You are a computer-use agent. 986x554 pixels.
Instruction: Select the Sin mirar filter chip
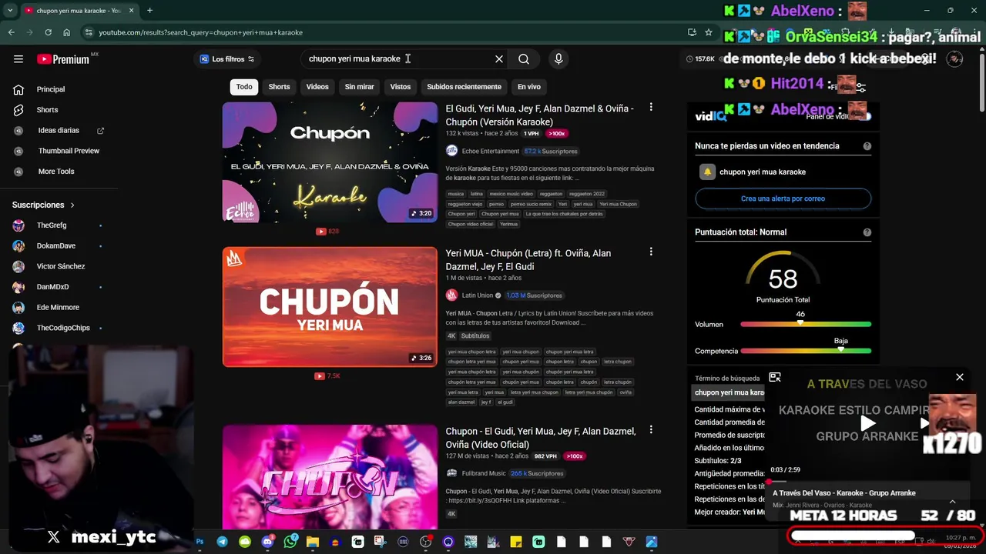[x=359, y=87]
